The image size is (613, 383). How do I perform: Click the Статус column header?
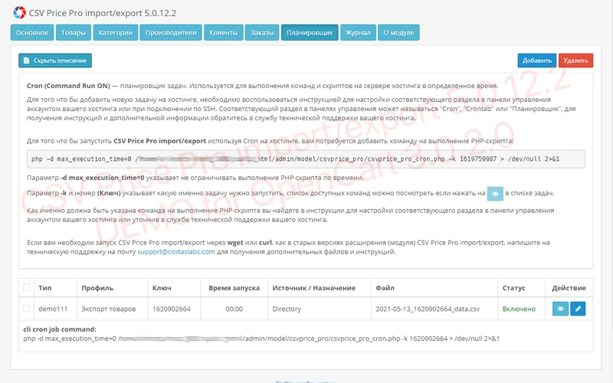pos(513,288)
